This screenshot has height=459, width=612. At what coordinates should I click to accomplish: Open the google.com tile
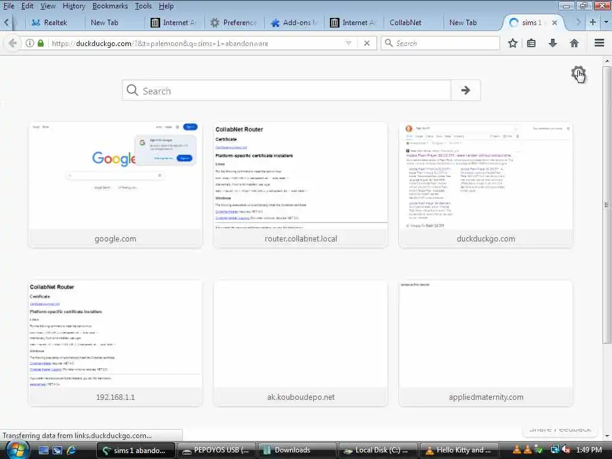pos(115,185)
